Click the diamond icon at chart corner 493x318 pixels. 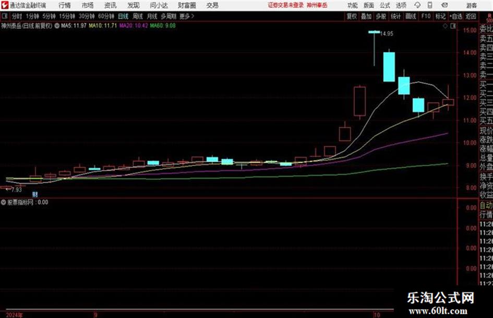click(445, 26)
